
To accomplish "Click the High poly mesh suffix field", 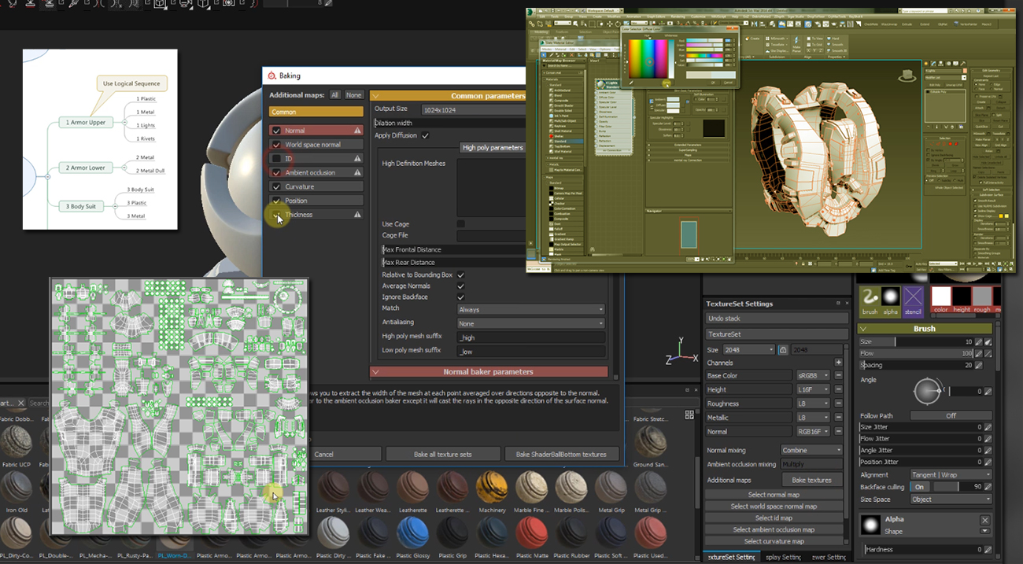I will tap(530, 337).
